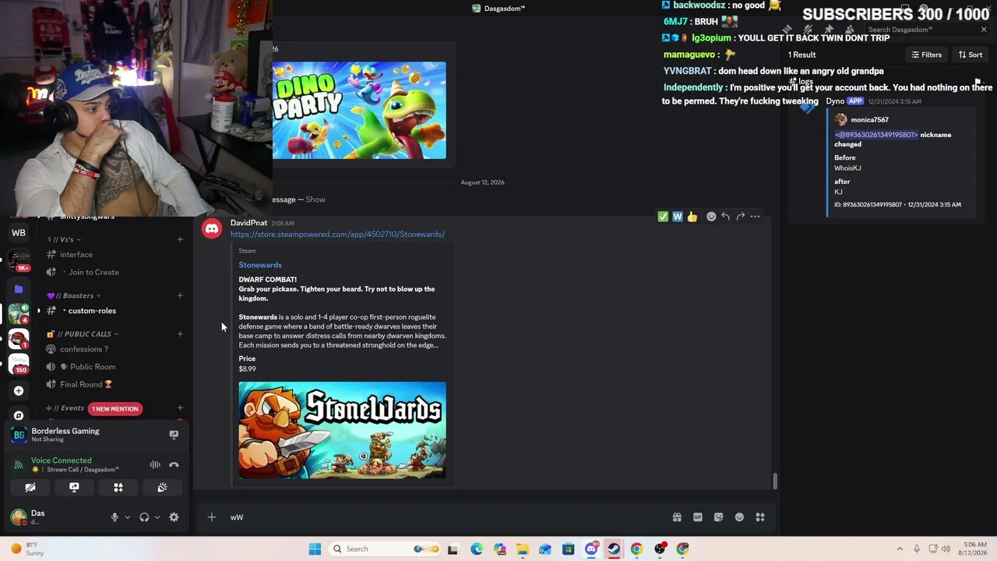Image resolution: width=997 pixels, height=561 pixels.
Task: Open Microsoft Edge from the taskbar
Action: [477, 549]
